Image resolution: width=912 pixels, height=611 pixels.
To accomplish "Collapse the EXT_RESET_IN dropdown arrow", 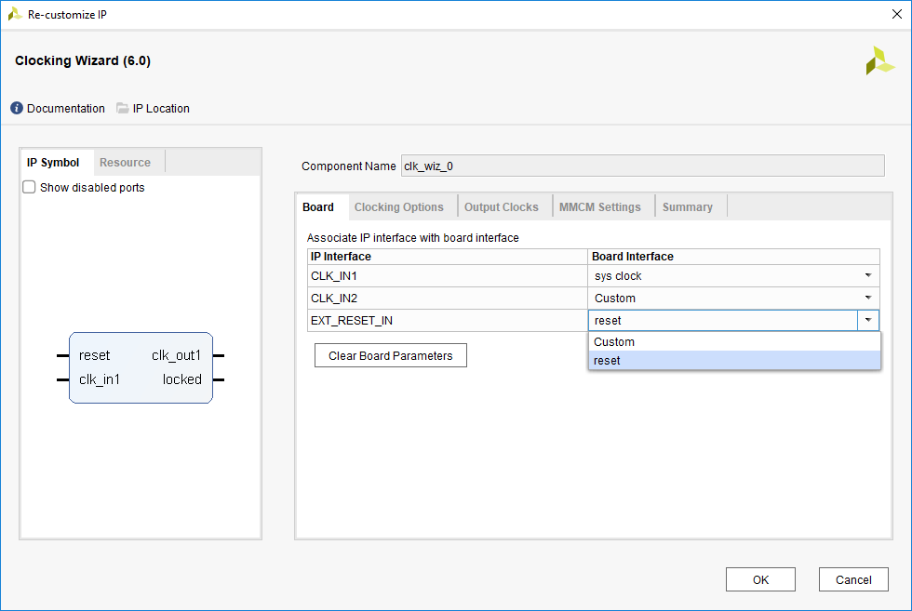I will (867, 320).
